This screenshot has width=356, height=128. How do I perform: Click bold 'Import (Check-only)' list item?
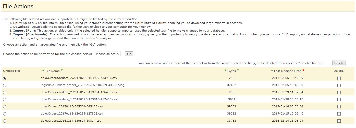tap(31, 34)
